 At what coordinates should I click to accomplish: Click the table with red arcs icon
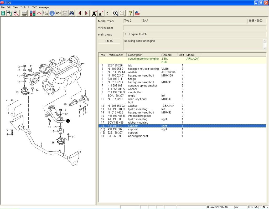16,13
